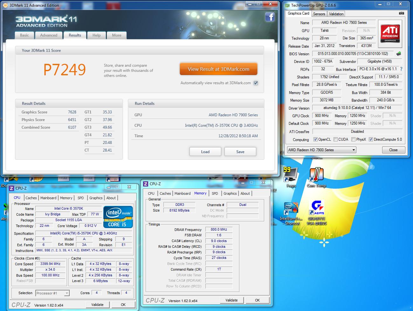Toggle automatically view results at 3DMark.com
The height and width of the screenshot is (311, 413).
[256, 83]
